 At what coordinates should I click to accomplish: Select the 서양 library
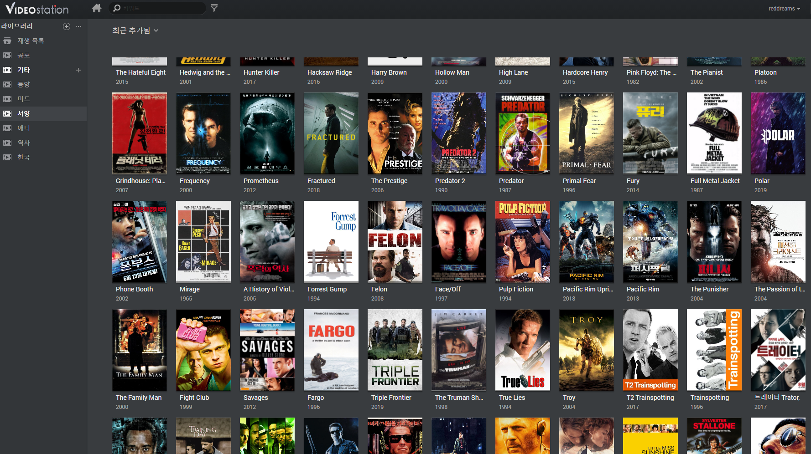coord(43,114)
